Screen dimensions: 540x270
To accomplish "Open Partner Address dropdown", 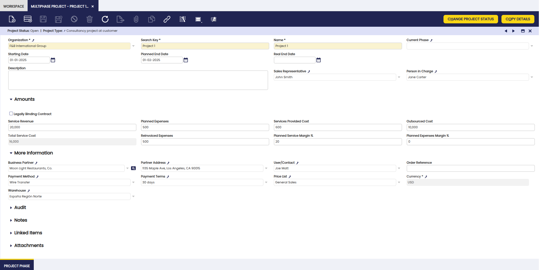I will 266,168.
